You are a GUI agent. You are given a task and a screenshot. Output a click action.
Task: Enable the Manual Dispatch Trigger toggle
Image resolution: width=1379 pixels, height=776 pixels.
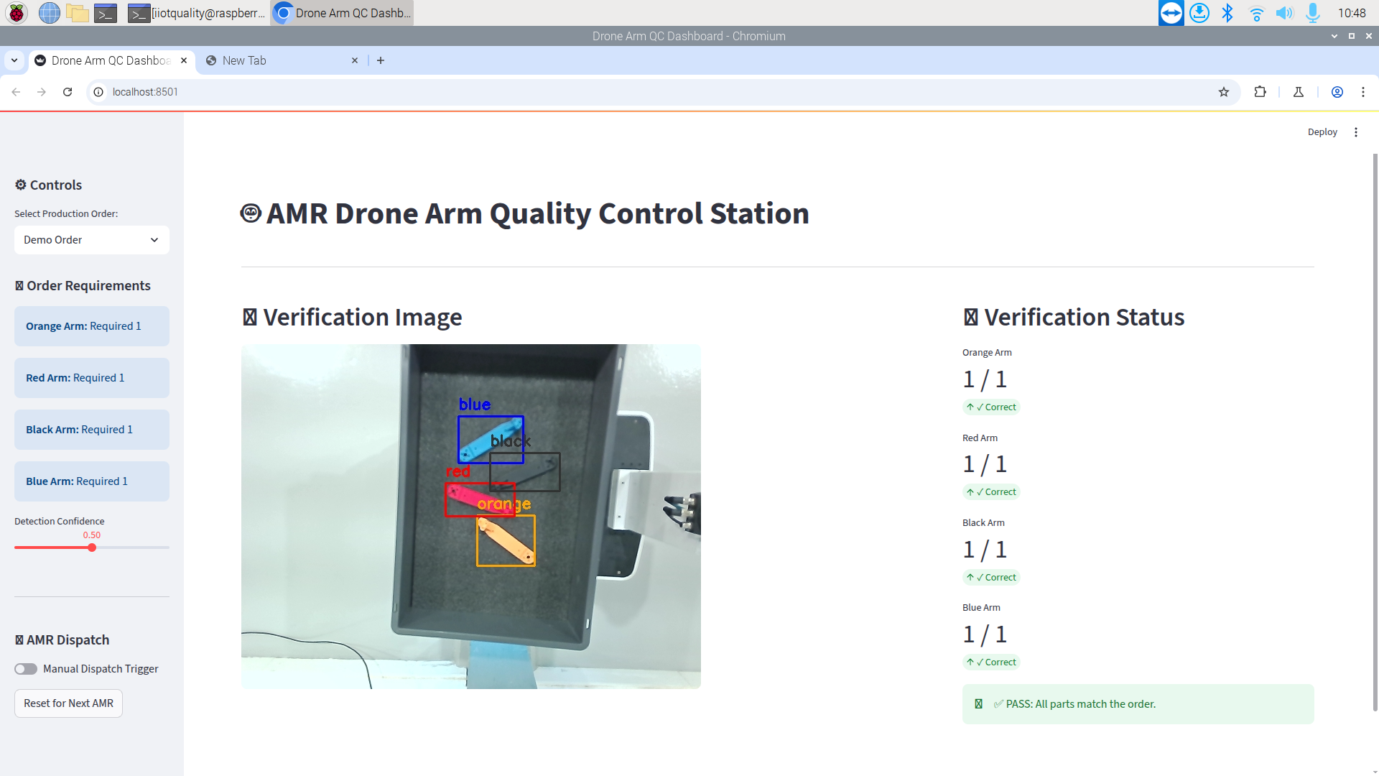tap(25, 668)
